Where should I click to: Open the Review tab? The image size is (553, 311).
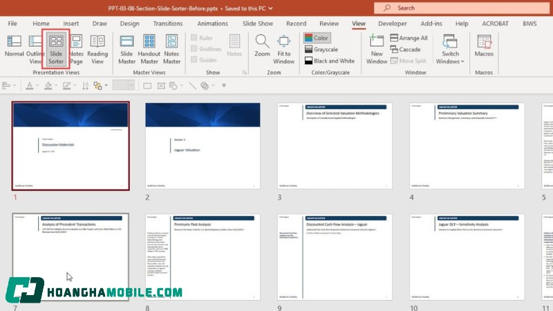coord(329,23)
